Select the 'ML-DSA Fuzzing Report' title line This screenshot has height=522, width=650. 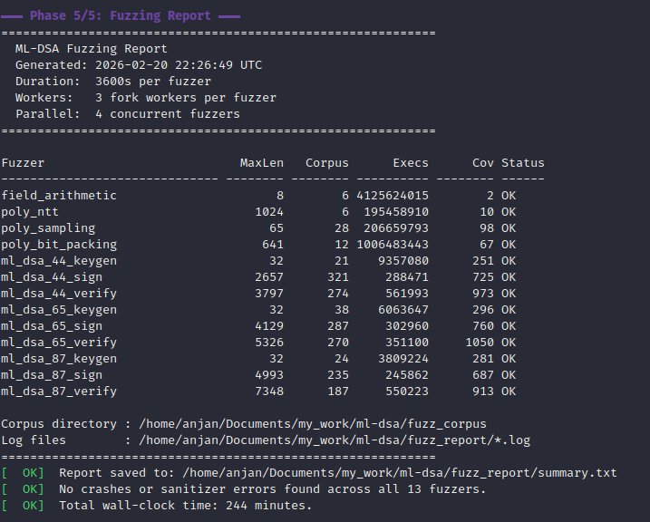[92, 49]
